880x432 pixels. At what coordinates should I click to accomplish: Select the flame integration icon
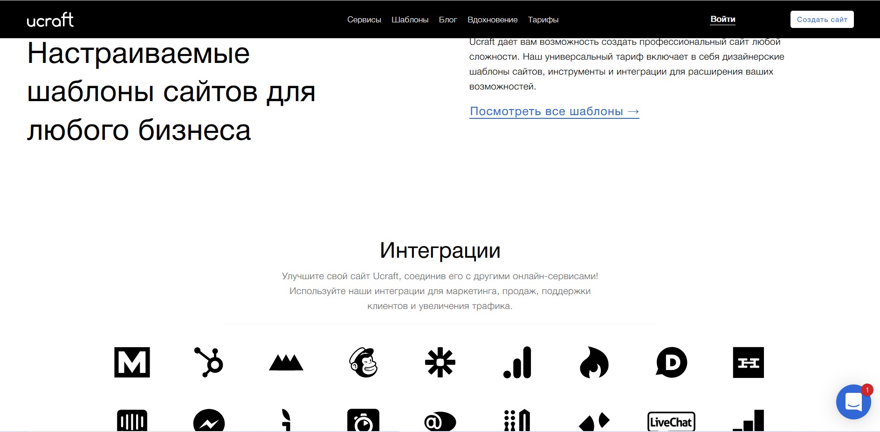(x=594, y=362)
